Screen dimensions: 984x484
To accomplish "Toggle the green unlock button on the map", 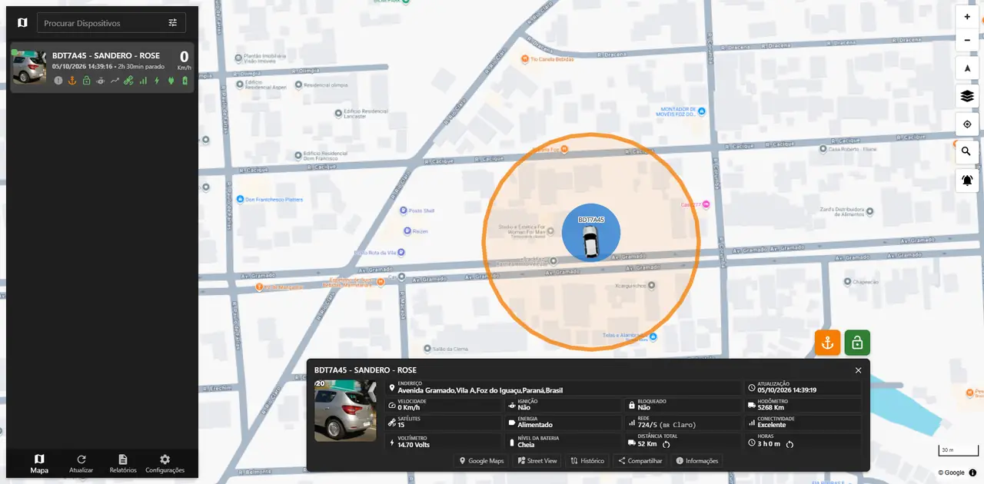I will tap(857, 343).
